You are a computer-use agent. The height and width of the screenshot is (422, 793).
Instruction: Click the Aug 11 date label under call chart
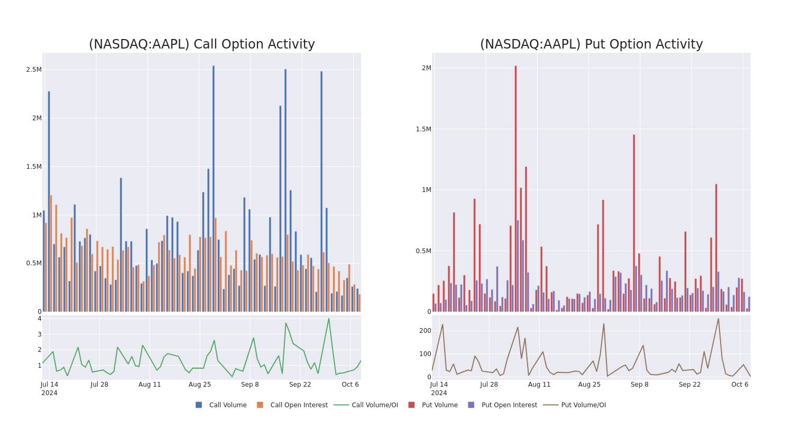[150, 385]
